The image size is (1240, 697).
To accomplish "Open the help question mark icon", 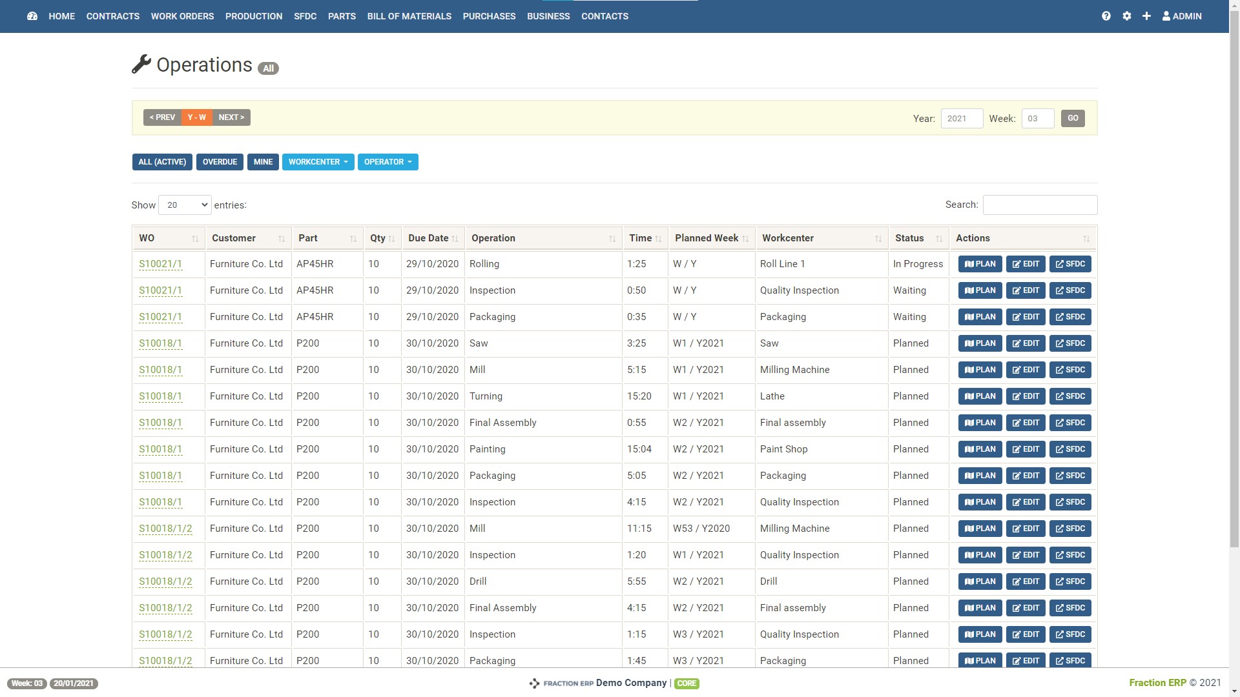I will tap(1106, 16).
